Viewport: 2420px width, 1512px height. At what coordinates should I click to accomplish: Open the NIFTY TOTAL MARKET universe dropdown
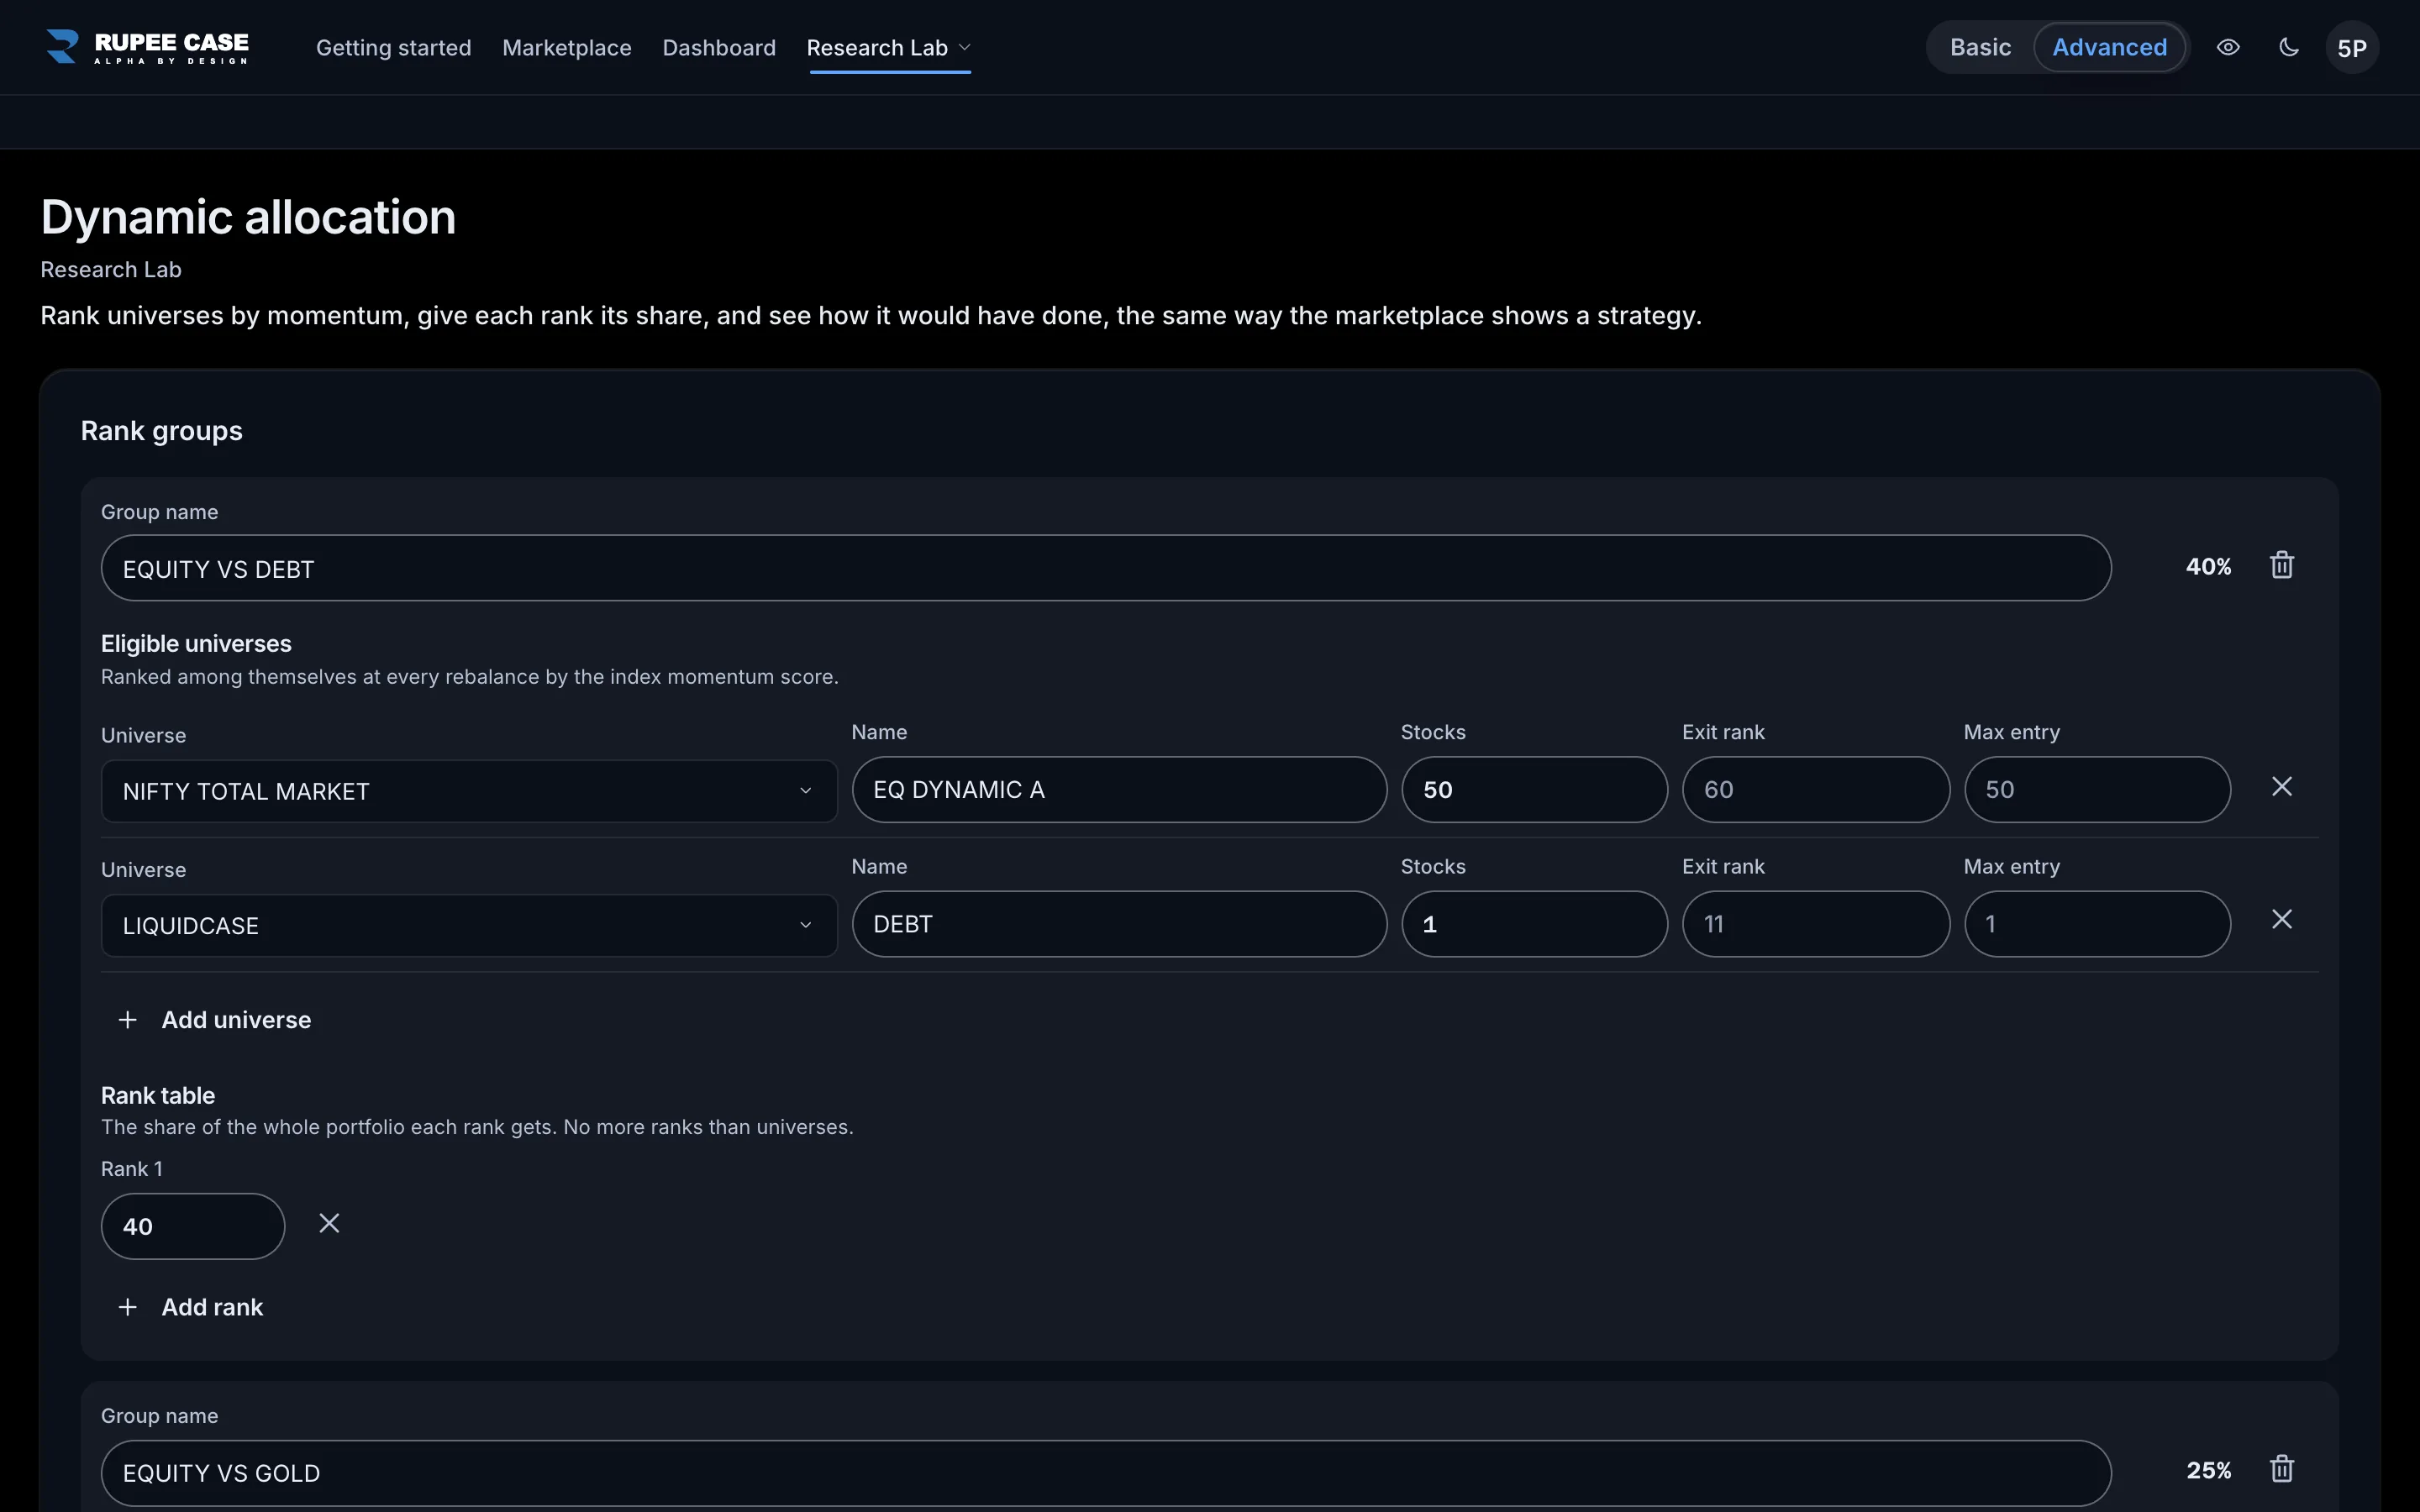[x=469, y=791]
